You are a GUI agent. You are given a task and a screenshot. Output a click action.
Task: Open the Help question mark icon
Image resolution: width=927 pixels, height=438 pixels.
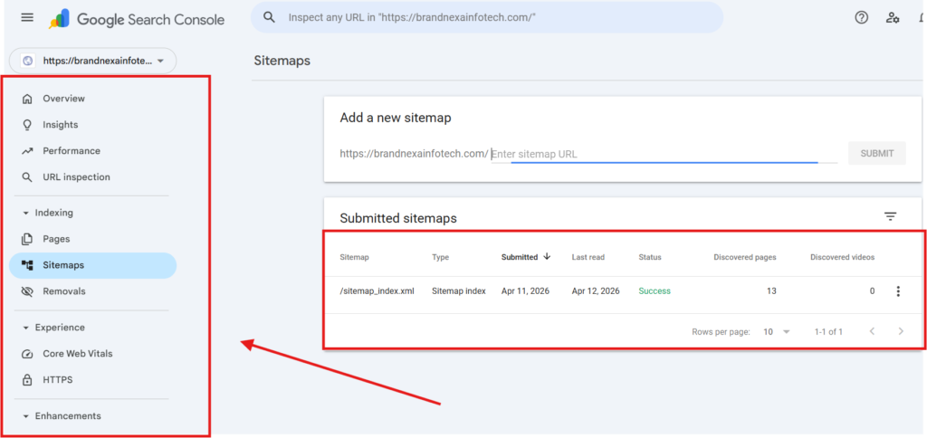(861, 18)
